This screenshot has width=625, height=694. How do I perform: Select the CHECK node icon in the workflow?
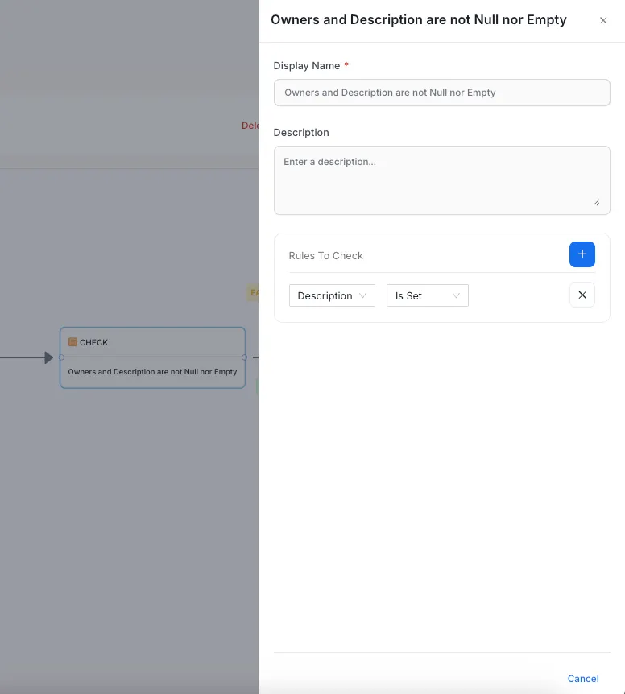pos(72,342)
